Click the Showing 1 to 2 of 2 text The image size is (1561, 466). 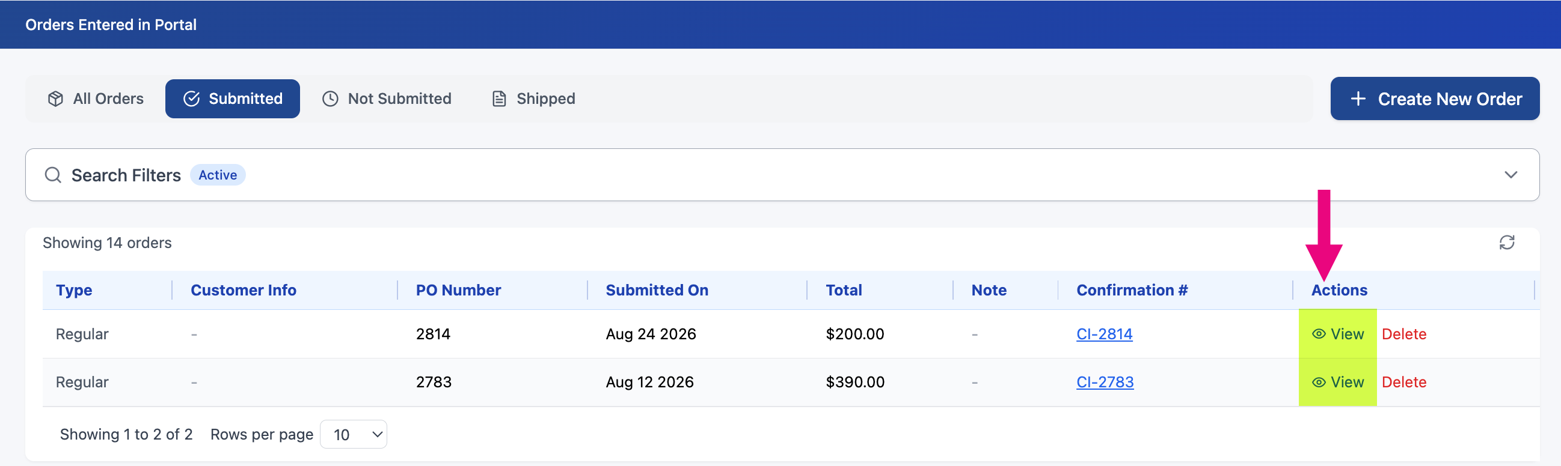click(126, 435)
